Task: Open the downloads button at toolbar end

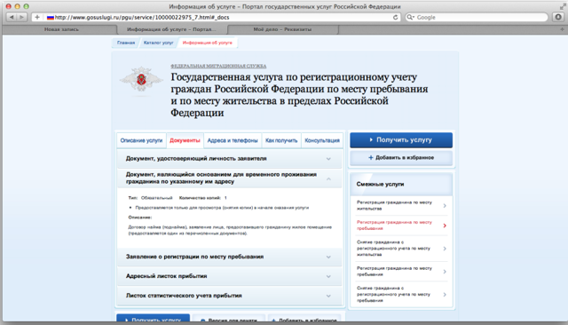Action: [558, 17]
